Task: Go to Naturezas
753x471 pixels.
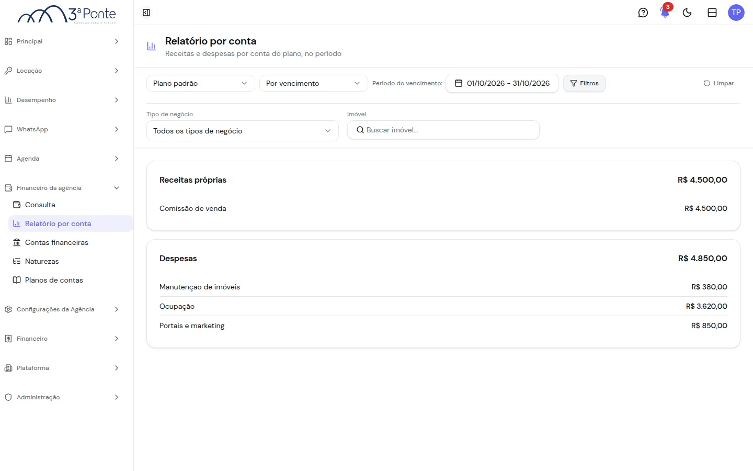Action: click(71, 261)
